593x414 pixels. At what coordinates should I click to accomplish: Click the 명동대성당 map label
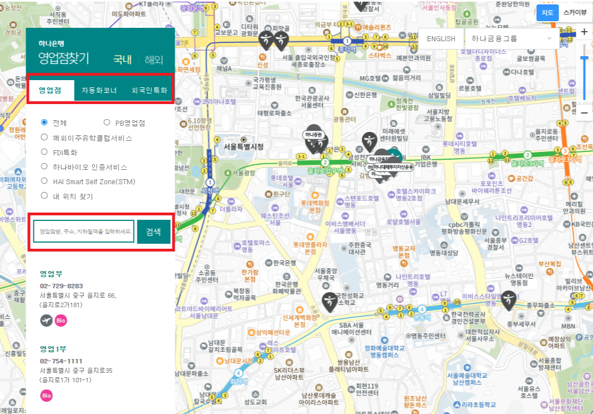(x=443, y=253)
